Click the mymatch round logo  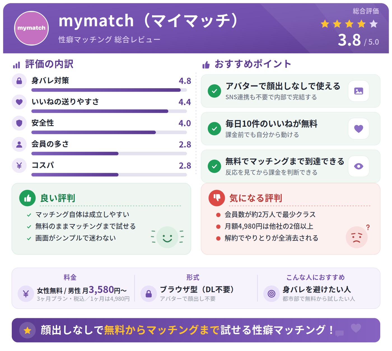click(x=32, y=28)
